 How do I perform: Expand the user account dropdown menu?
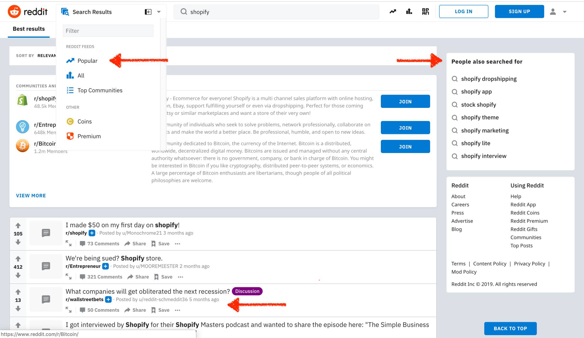[x=565, y=12]
